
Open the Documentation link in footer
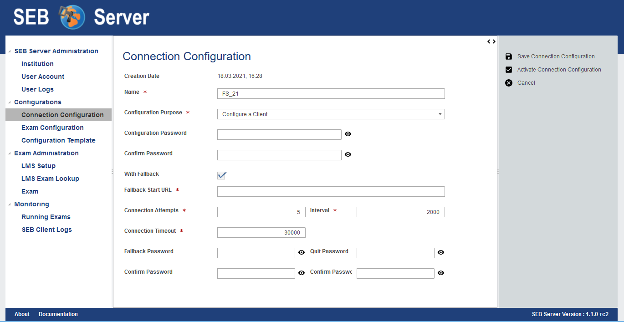(x=58, y=314)
